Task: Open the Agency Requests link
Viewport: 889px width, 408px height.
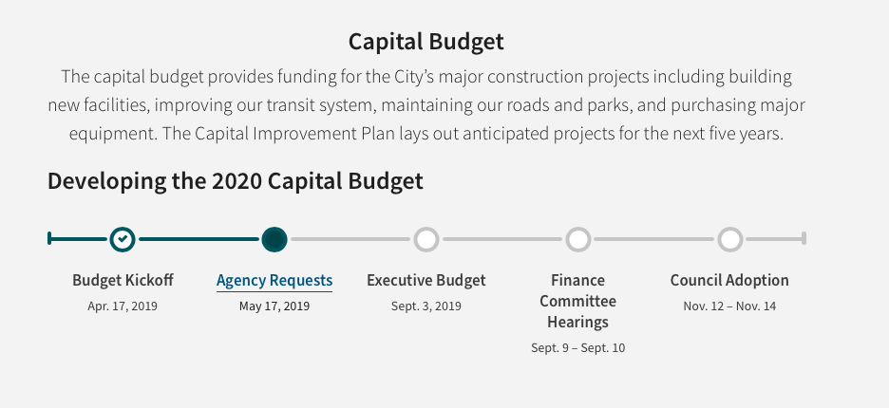Action: point(274,281)
